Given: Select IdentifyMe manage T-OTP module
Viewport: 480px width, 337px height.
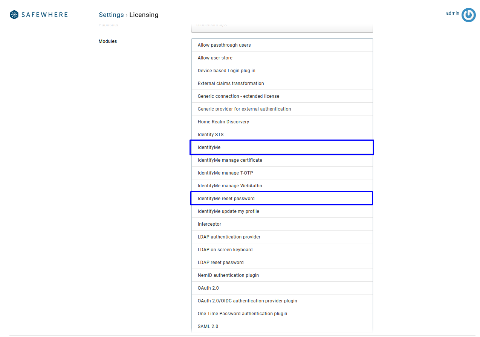Looking at the screenshot, I should [x=225, y=173].
